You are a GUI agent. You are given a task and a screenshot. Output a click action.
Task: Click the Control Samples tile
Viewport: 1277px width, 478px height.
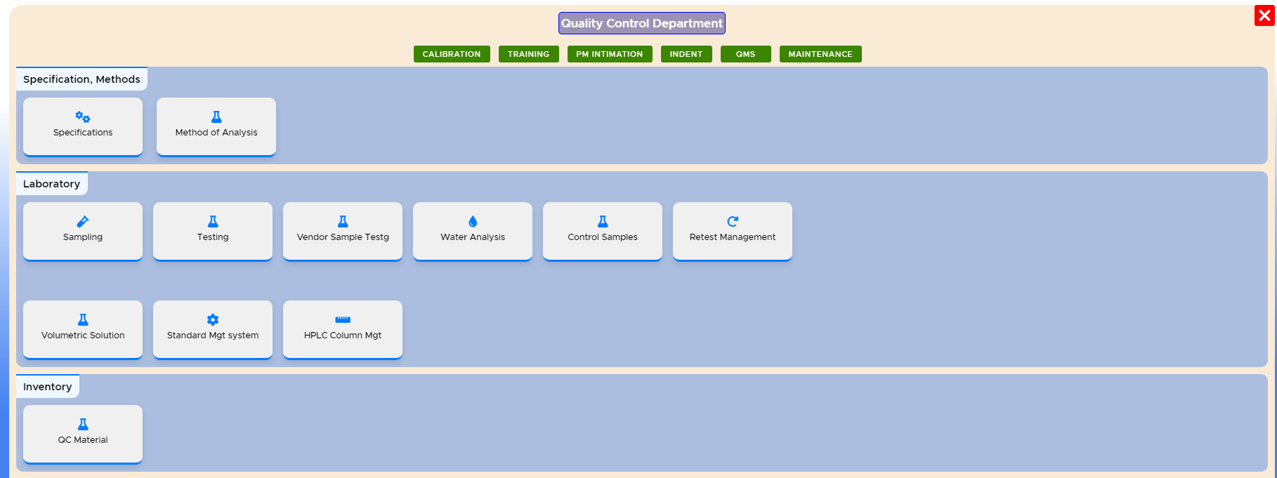(603, 231)
